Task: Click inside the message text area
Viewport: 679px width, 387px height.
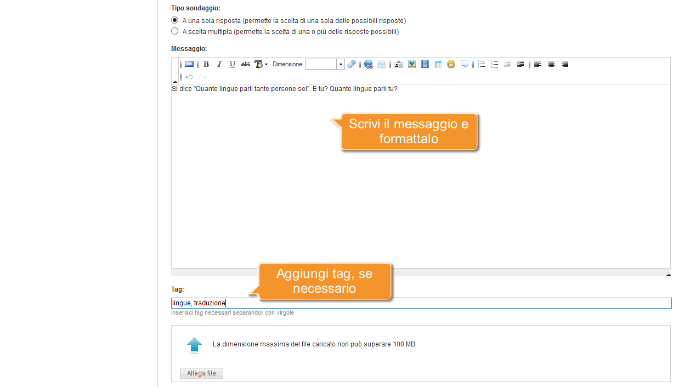Action: click(x=421, y=176)
